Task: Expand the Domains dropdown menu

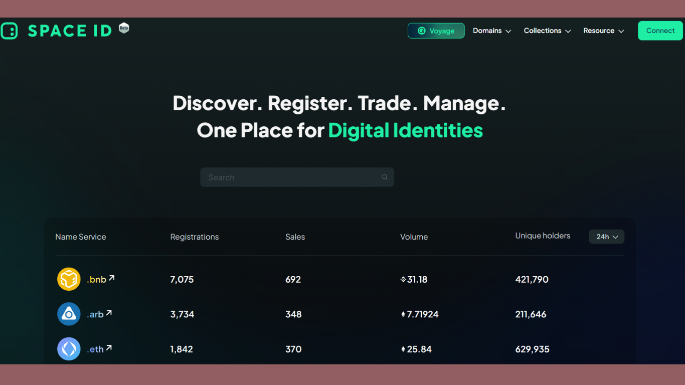Action: coord(492,31)
